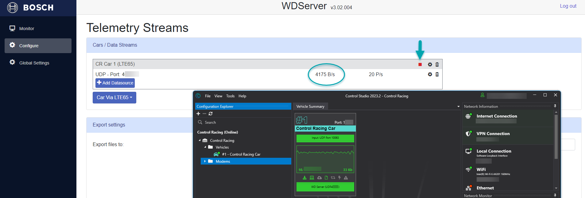Open settings gear for the UDP port datasource
The image size is (585, 198).
[x=430, y=74]
